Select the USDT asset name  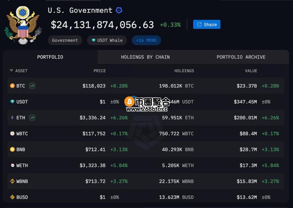[x=22, y=102]
